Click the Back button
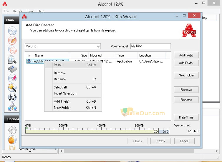222x162 pixels. tap(137, 141)
